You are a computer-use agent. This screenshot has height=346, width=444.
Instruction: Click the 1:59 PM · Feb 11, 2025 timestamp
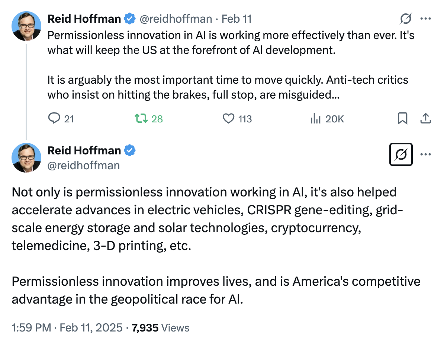(x=67, y=327)
